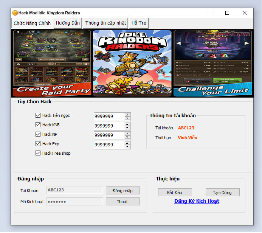
Task: Click the Thoát button
Action: [x=122, y=202]
